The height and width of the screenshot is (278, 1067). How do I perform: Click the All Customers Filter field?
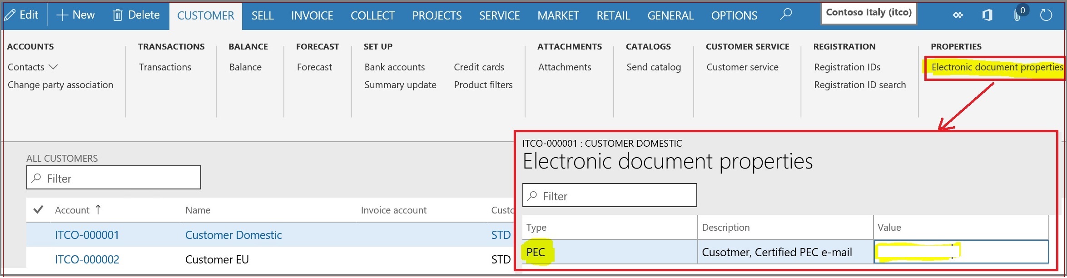[x=114, y=178]
